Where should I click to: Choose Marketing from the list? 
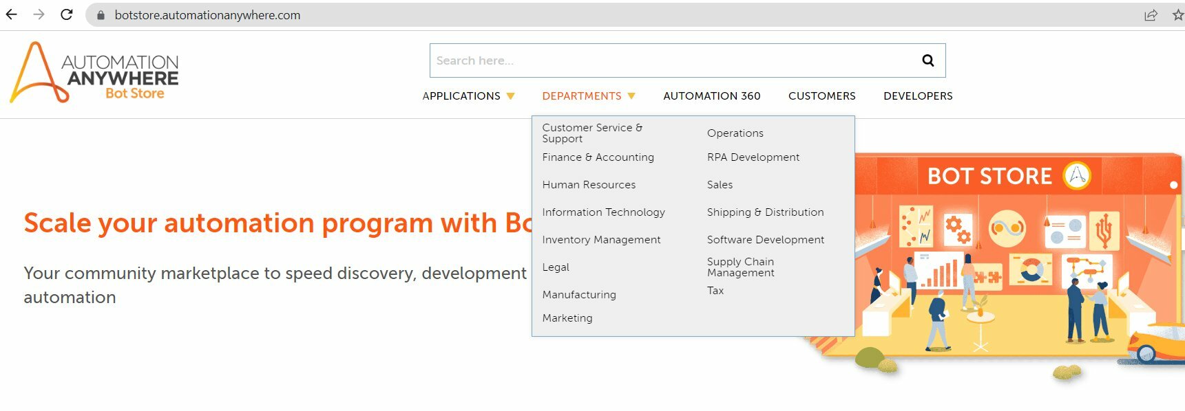pyautogui.click(x=567, y=318)
